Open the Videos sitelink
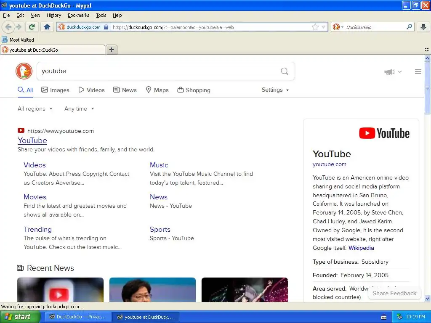Image resolution: width=431 pixels, height=323 pixels. click(x=35, y=165)
